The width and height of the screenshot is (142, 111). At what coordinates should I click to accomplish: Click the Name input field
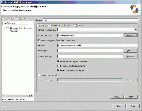click(x=91, y=20)
